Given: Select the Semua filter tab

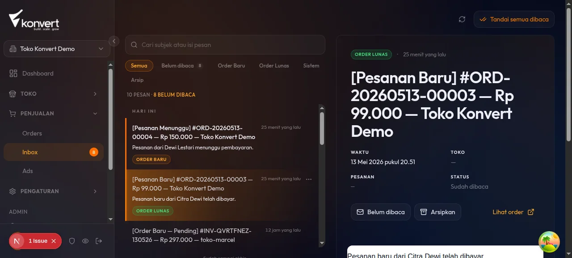Looking at the screenshot, I should [x=139, y=66].
